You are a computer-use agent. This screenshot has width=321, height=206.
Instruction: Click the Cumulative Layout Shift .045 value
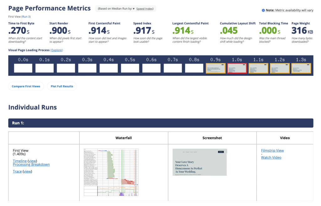[x=229, y=31]
